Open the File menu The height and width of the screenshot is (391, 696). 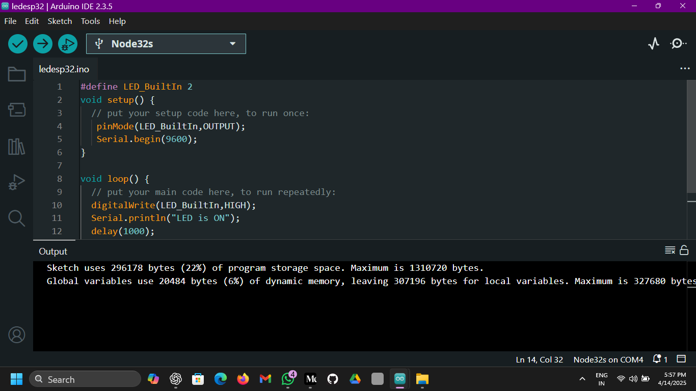(x=10, y=21)
